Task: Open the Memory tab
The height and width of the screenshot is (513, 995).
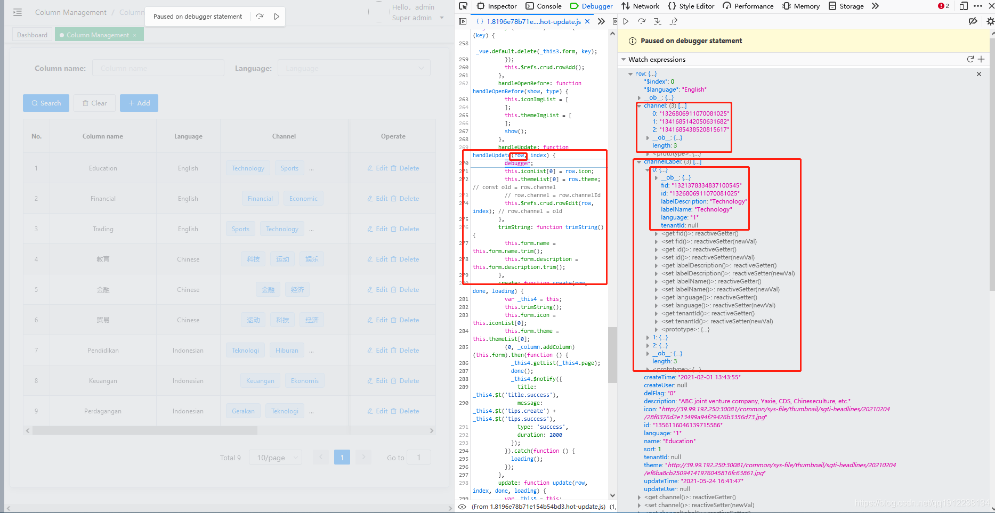Action: coord(801,6)
